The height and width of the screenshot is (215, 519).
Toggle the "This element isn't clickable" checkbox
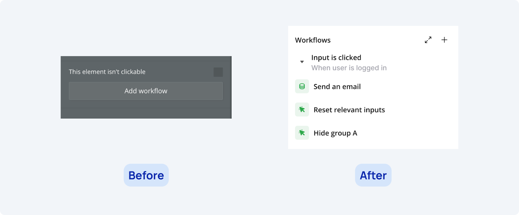click(218, 72)
